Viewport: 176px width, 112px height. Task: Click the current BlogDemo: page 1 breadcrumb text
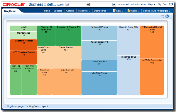[x=38, y=106]
